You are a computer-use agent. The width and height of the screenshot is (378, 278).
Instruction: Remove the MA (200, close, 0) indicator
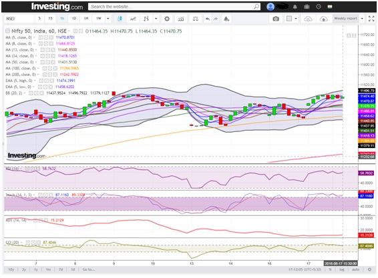click(55, 75)
